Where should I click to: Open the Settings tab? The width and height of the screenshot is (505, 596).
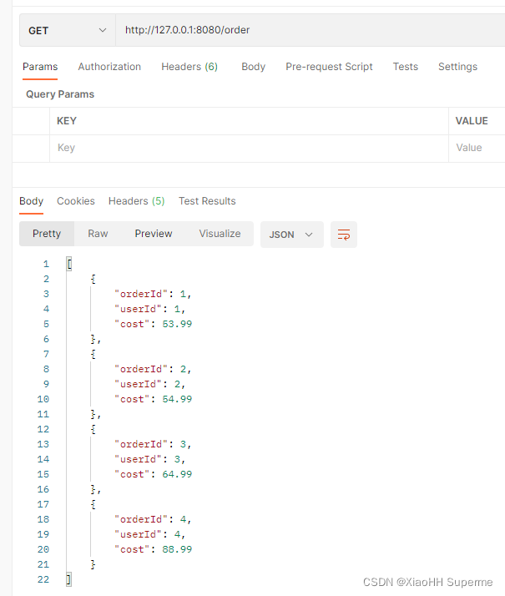click(457, 67)
